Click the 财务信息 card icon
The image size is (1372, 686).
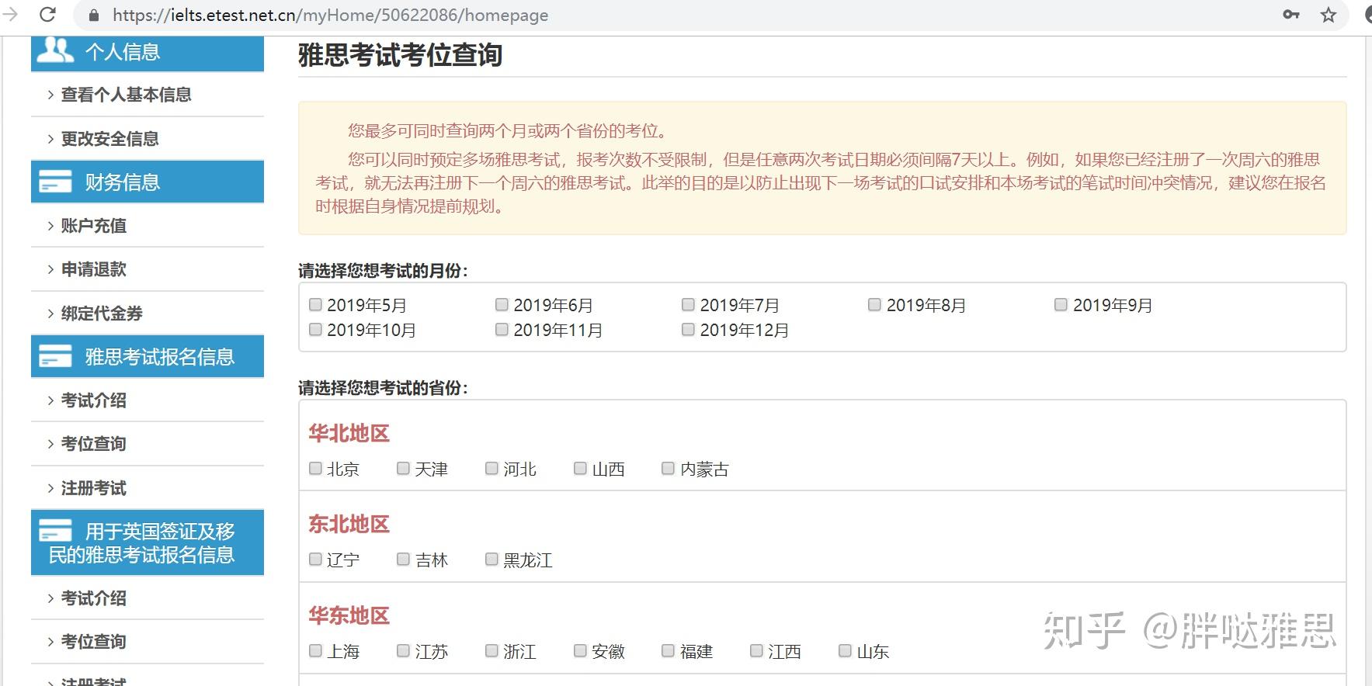pyautogui.click(x=55, y=182)
